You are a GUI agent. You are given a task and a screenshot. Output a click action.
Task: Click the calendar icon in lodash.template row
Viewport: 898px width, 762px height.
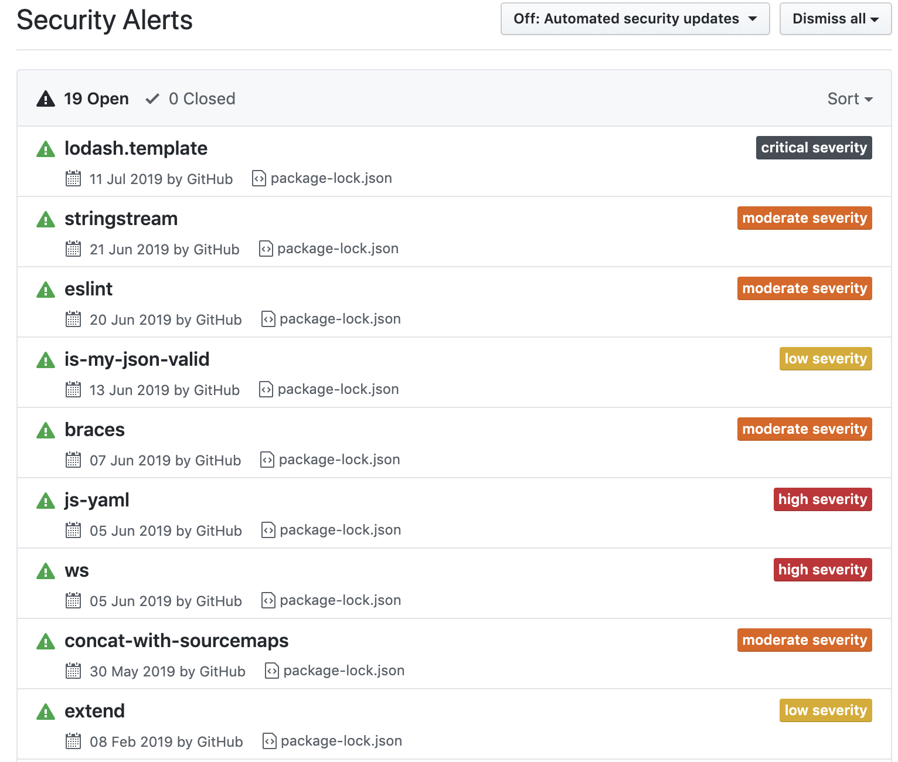[73, 178]
